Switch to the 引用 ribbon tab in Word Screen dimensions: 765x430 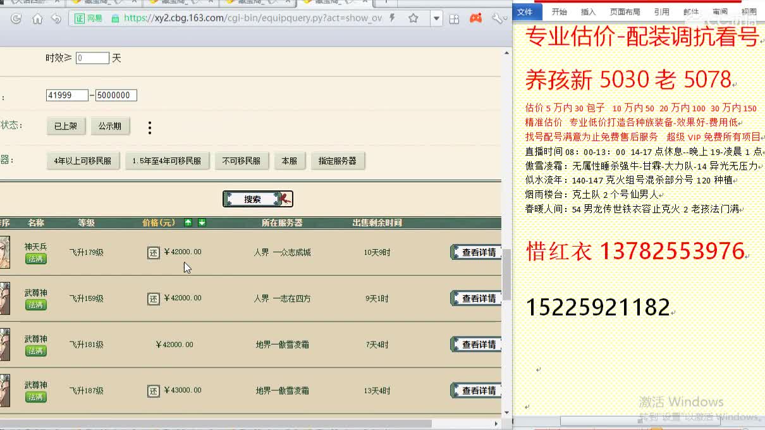pyautogui.click(x=661, y=11)
